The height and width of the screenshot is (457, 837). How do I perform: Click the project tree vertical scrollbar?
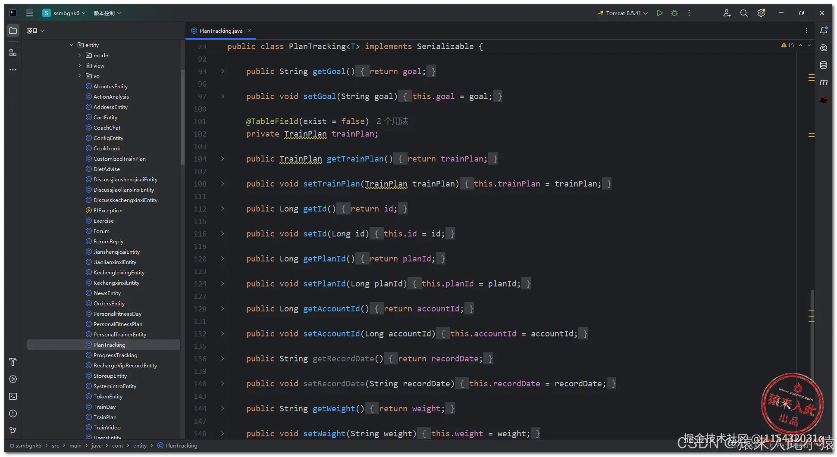pyautogui.click(x=183, y=116)
